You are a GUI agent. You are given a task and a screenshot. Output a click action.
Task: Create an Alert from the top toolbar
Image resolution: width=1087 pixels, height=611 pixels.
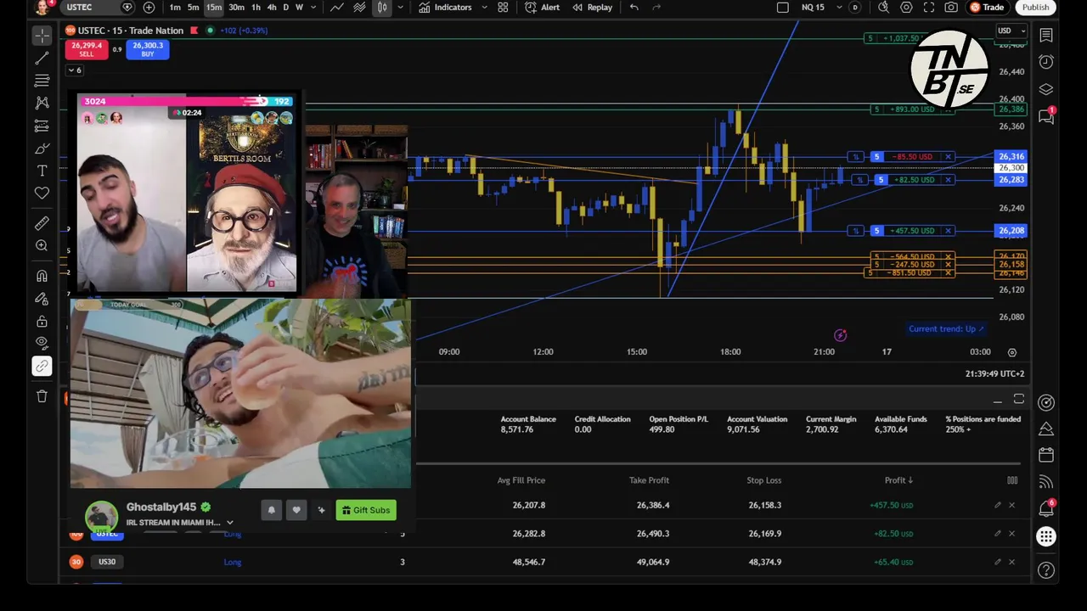click(542, 8)
